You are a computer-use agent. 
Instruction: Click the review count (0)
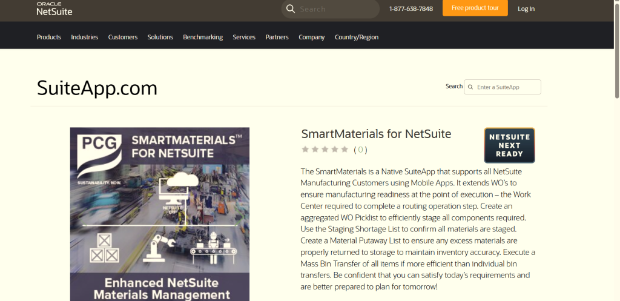tap(360, 150)
